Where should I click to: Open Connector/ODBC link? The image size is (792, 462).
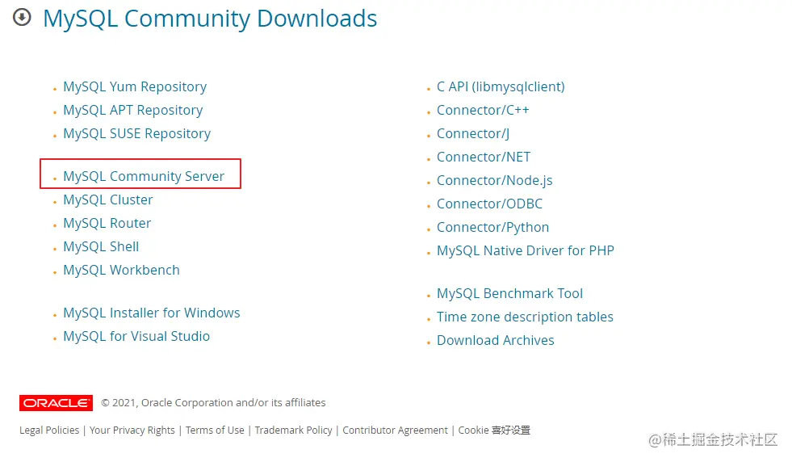pos(489,204)
